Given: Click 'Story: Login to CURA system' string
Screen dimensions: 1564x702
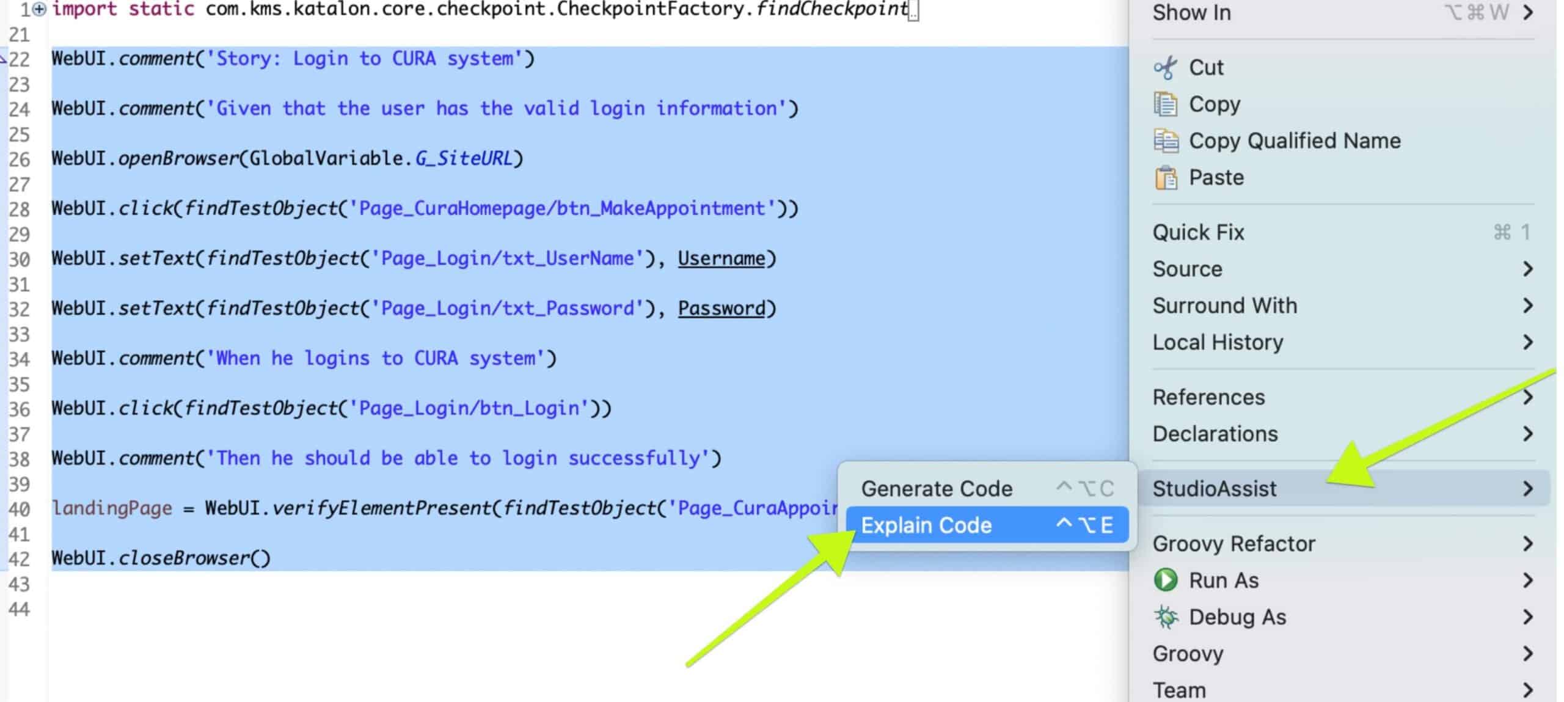Looking at the screenshot, I should [x=365, y=59].
